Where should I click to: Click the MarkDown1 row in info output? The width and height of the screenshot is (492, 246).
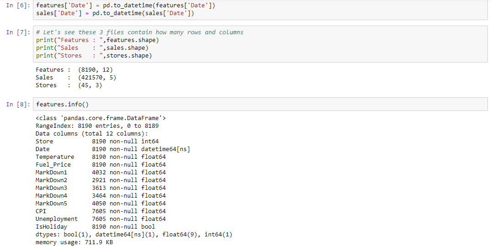101,173
